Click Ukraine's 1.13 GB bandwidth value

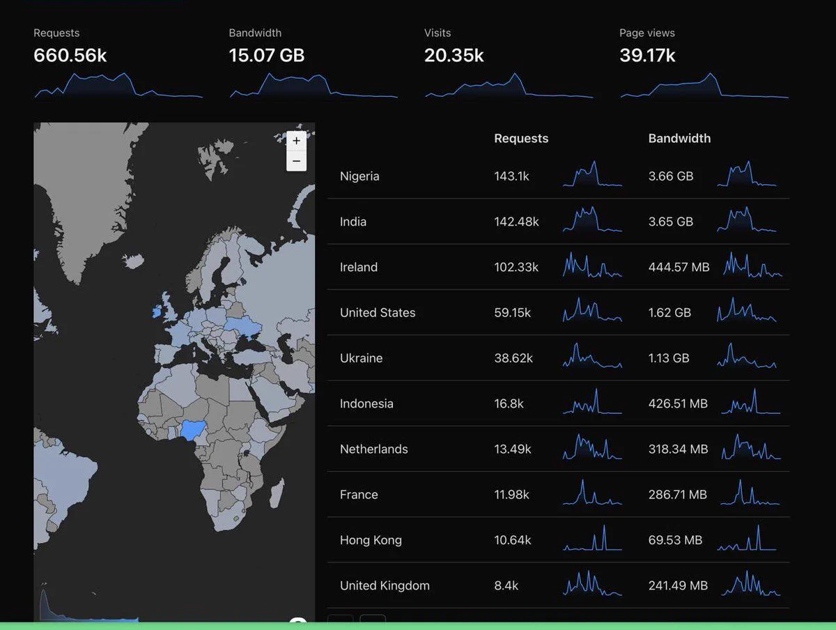[x=669, y=358]
